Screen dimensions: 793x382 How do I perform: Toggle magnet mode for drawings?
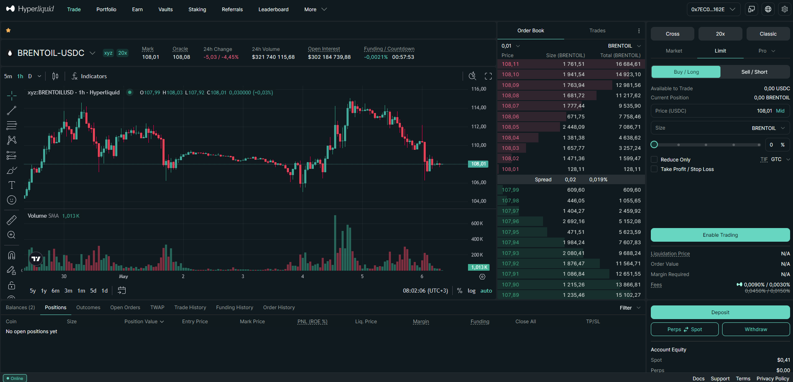tap(12, 255)
